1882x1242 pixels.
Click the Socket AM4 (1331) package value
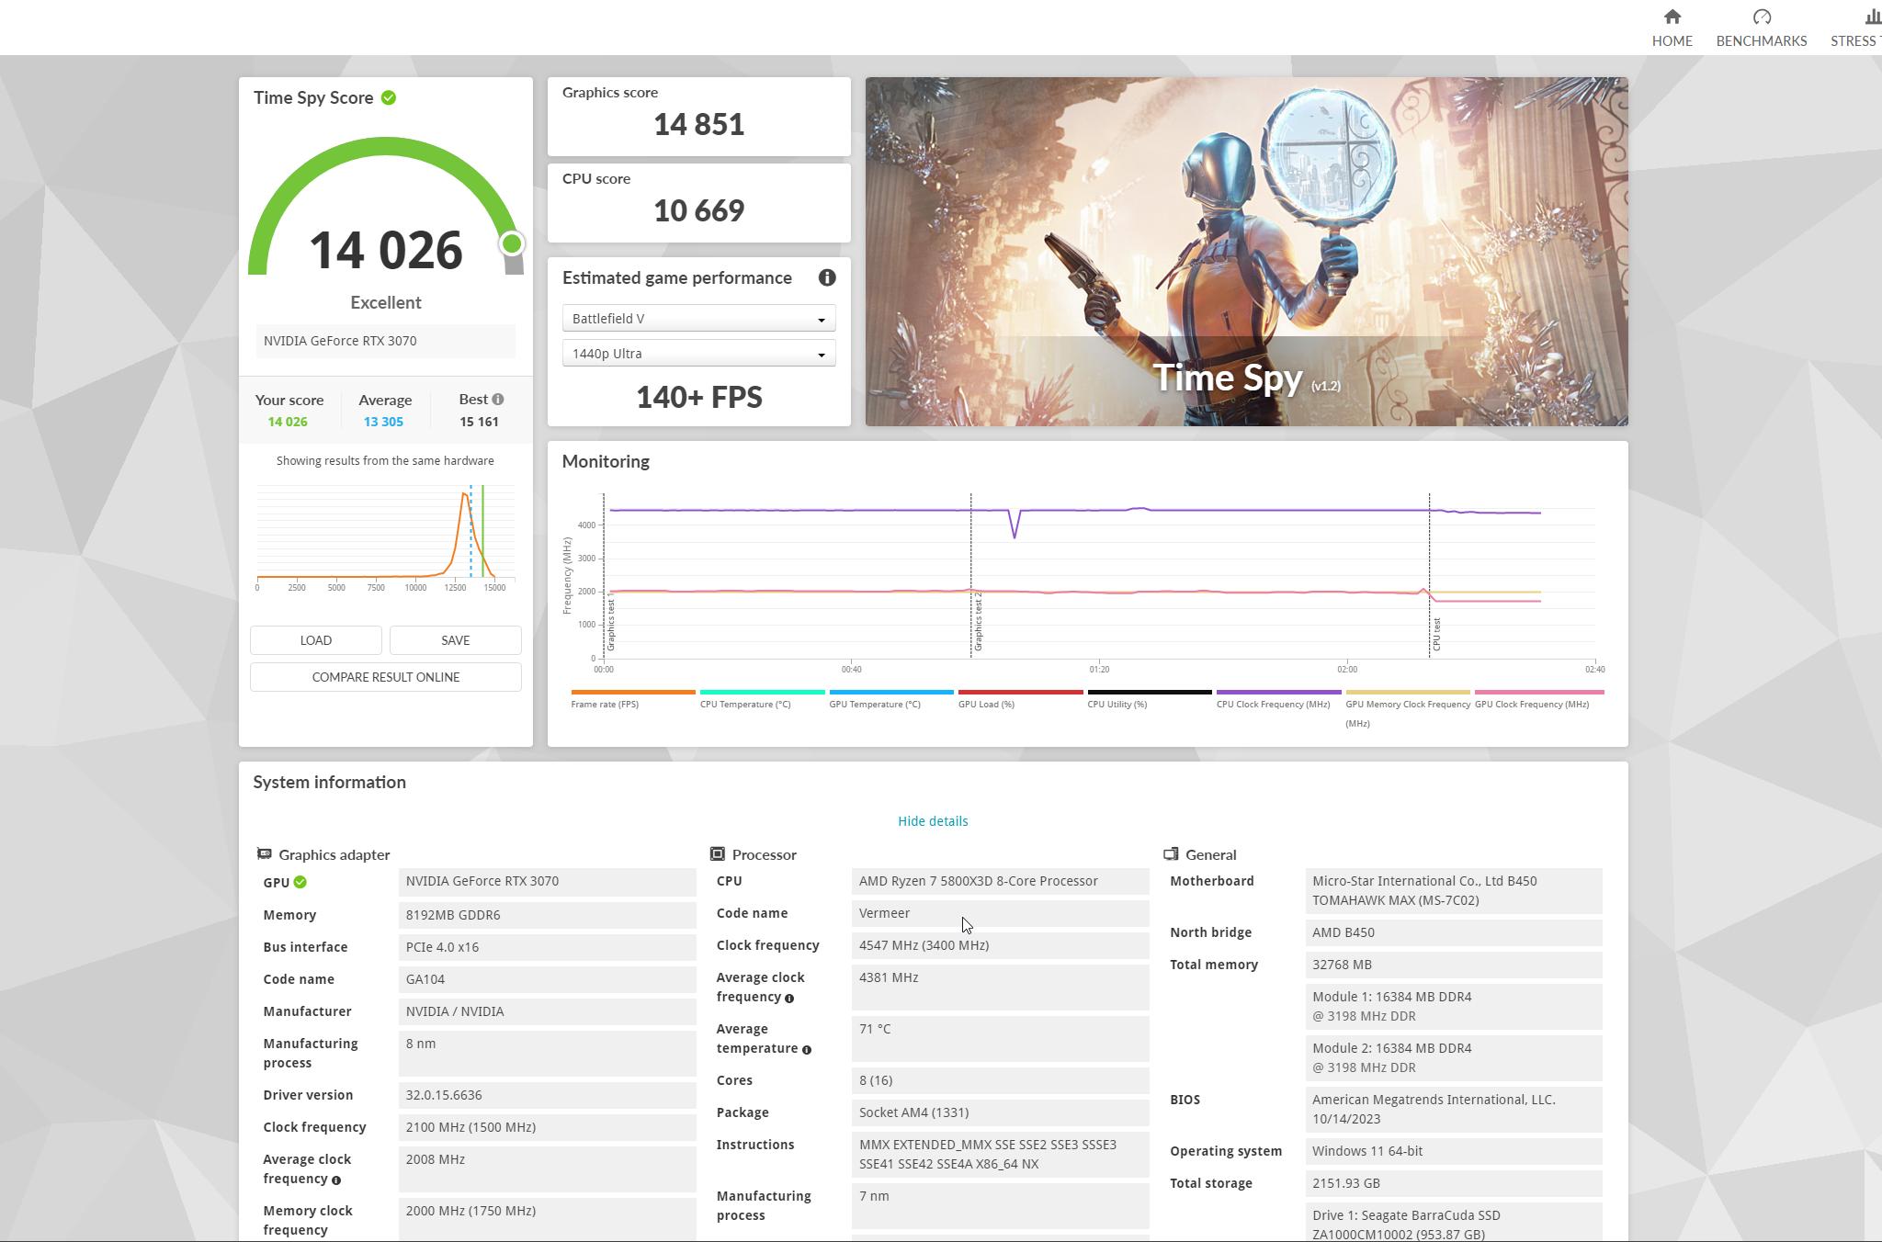(x=1000, y=1112)
